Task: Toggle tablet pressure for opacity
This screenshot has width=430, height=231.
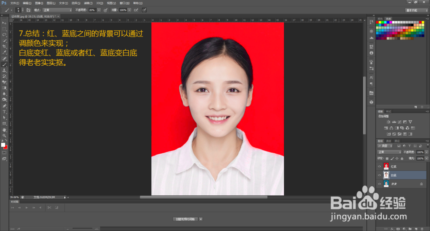Action: pos(106,10)
